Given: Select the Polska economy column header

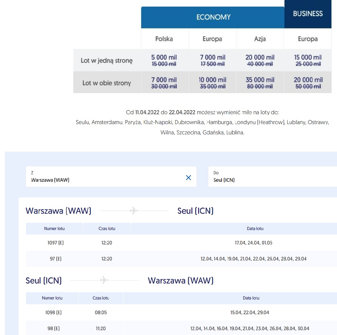Looking at the screenshot, I should (x=164, y=39).
